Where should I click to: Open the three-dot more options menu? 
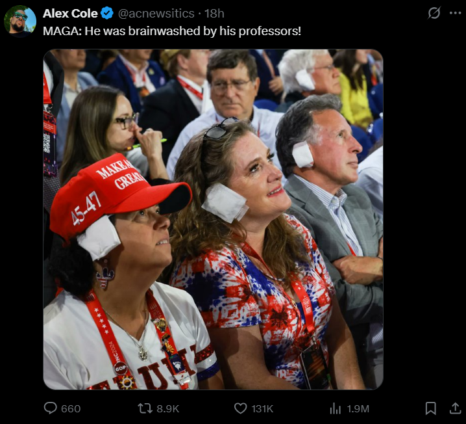(x=456, y=13)
